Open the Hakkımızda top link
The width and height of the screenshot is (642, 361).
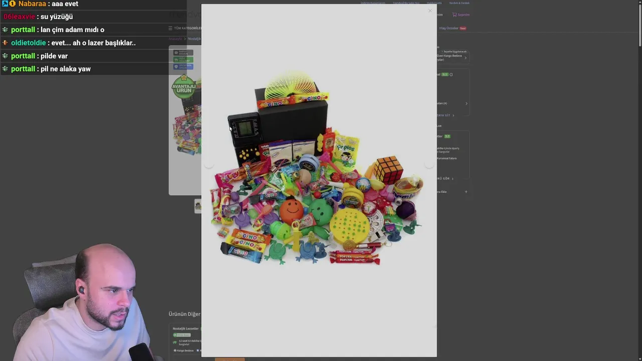pyautogui.click(x=434, y=3)
